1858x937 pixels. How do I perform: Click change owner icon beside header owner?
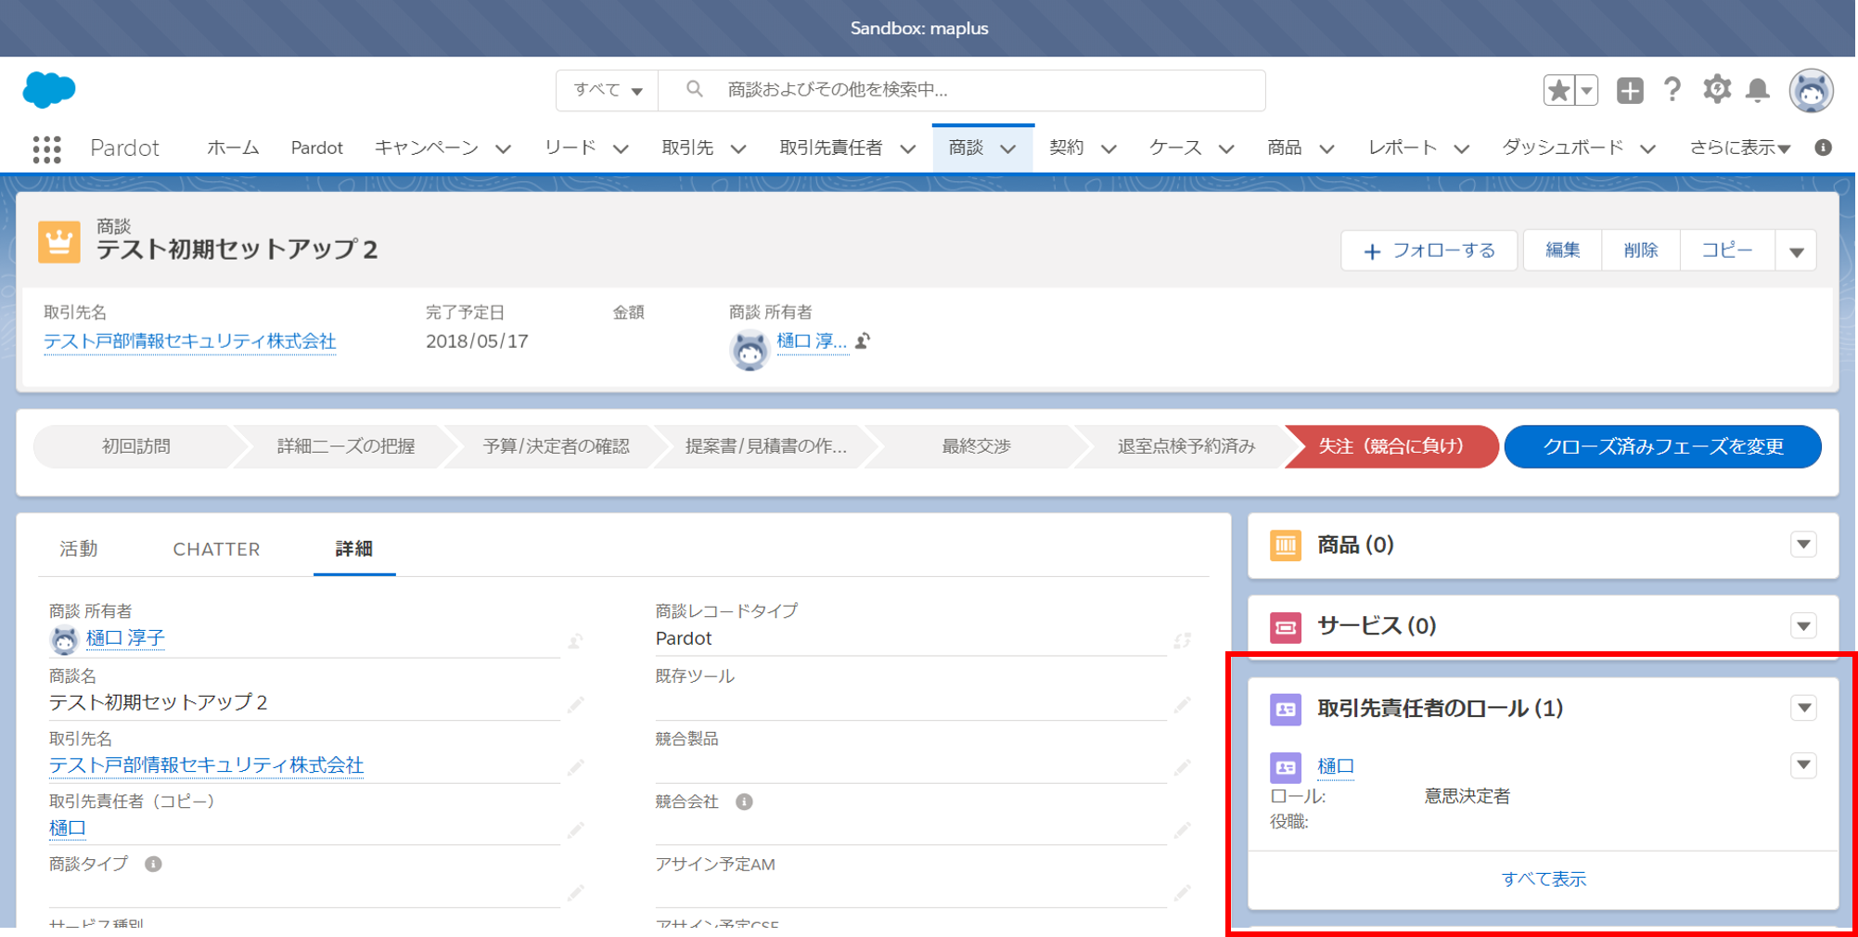click(x=863, y=341)
